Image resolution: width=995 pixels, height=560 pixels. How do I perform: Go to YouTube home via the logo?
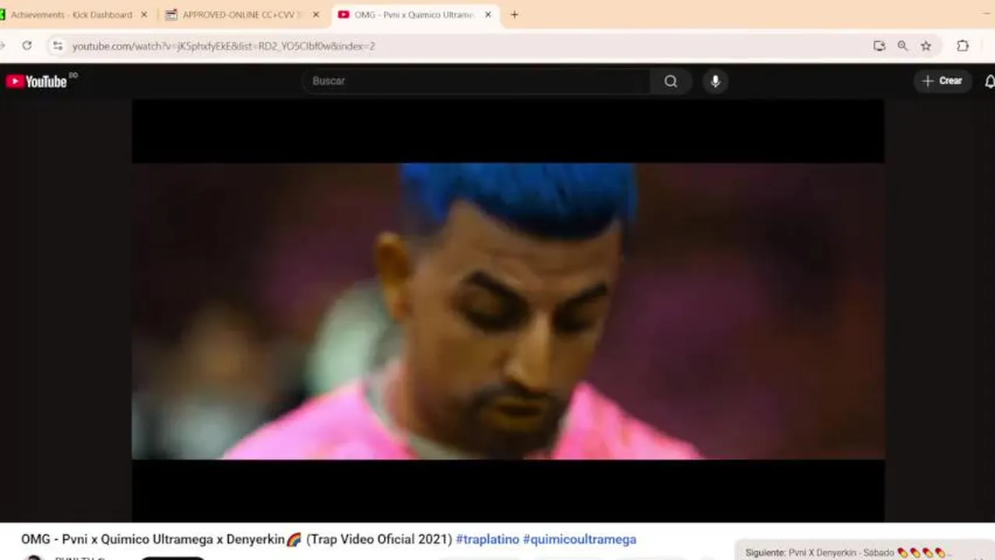[37, 81]
